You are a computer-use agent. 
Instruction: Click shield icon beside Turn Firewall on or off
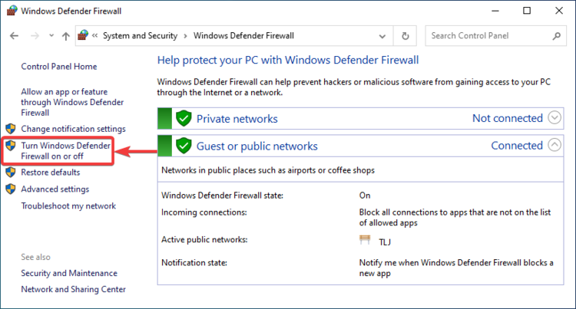tap(11, 146)
